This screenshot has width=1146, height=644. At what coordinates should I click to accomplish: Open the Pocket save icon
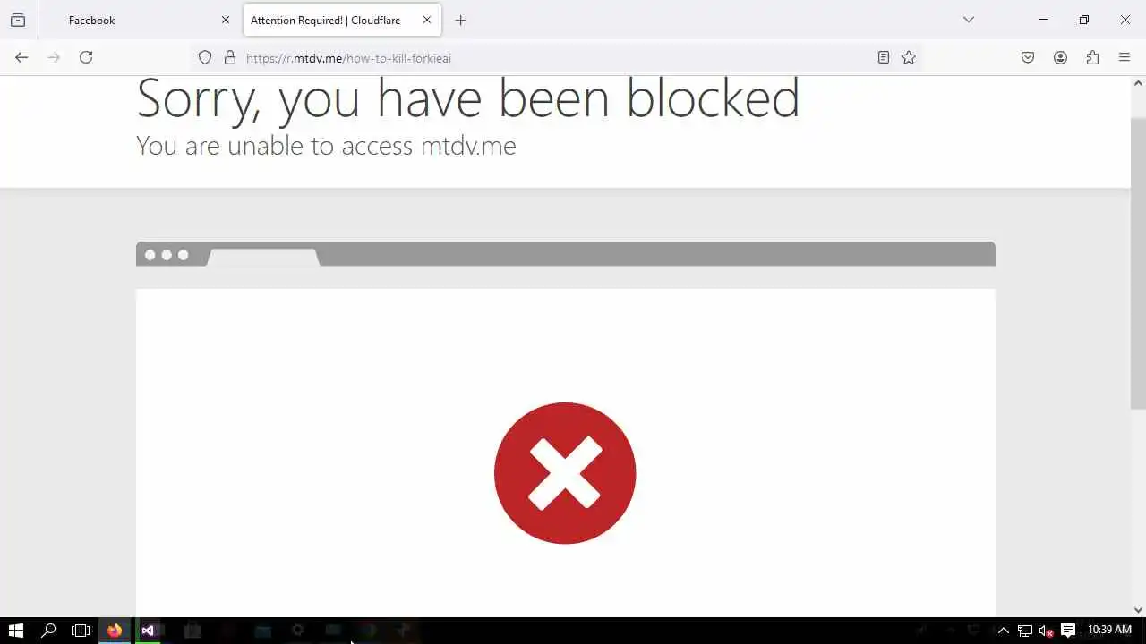1028,57
